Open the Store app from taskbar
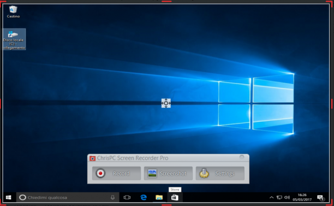 (175, 197)
